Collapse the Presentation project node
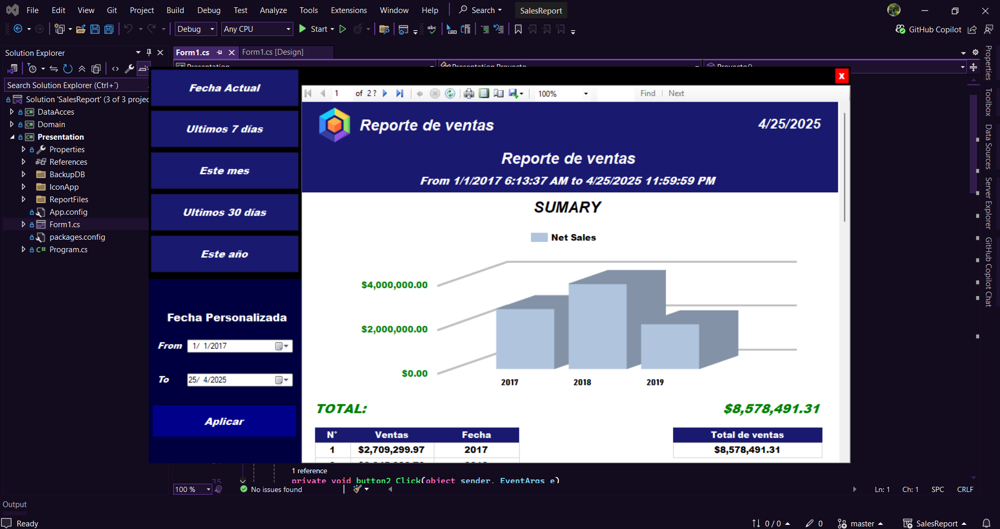Screen dimensions: 1000x529 (11, 137)
